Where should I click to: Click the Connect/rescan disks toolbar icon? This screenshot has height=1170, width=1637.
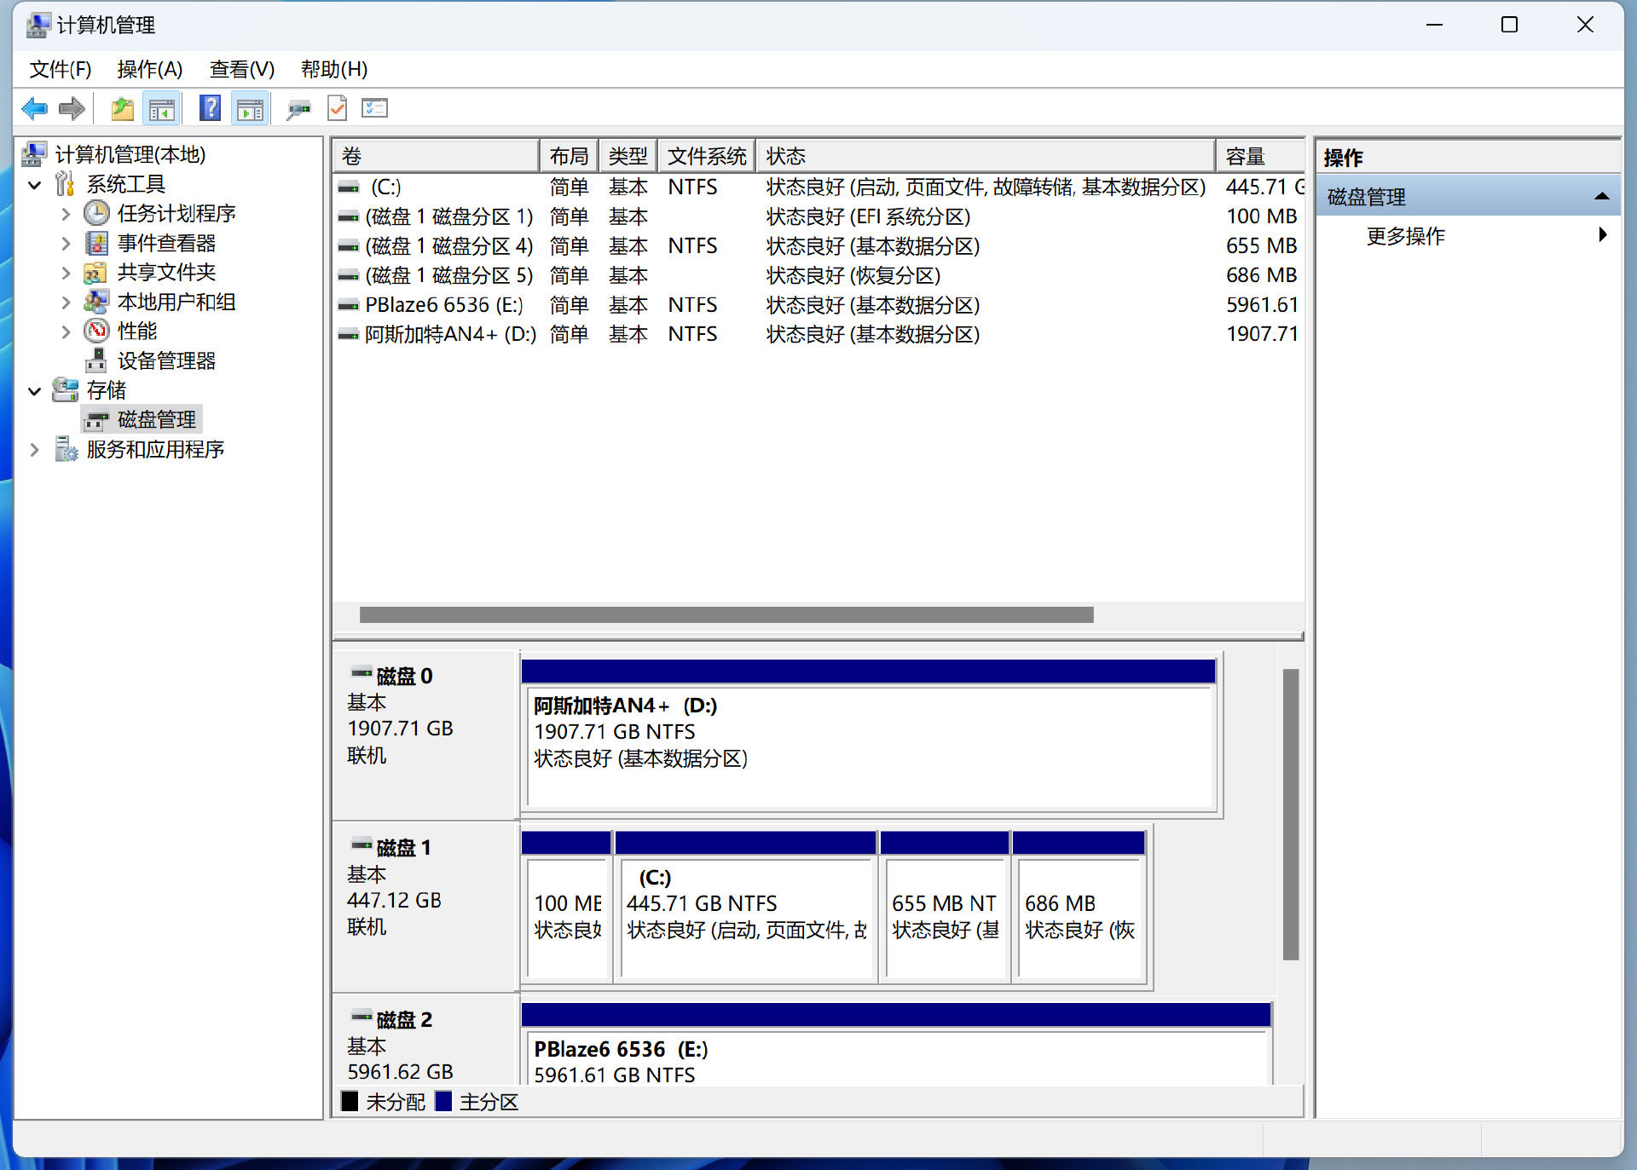coord(298,108)
